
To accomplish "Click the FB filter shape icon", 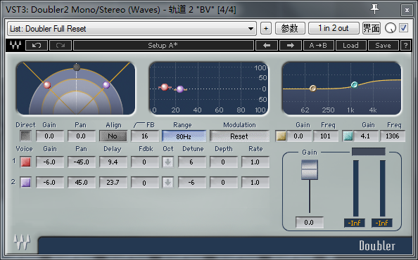I will tap(139, 125).
